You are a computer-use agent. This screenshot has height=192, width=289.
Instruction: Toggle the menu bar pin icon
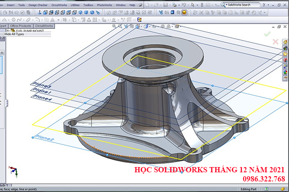click(x=141, y=5)
